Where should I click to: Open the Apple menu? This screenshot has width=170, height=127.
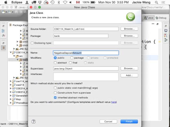[x=6, y=2]
